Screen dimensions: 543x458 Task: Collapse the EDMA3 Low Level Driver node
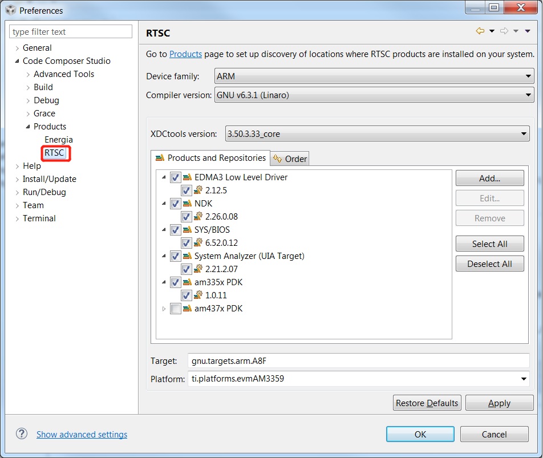[x=164, y=177]
